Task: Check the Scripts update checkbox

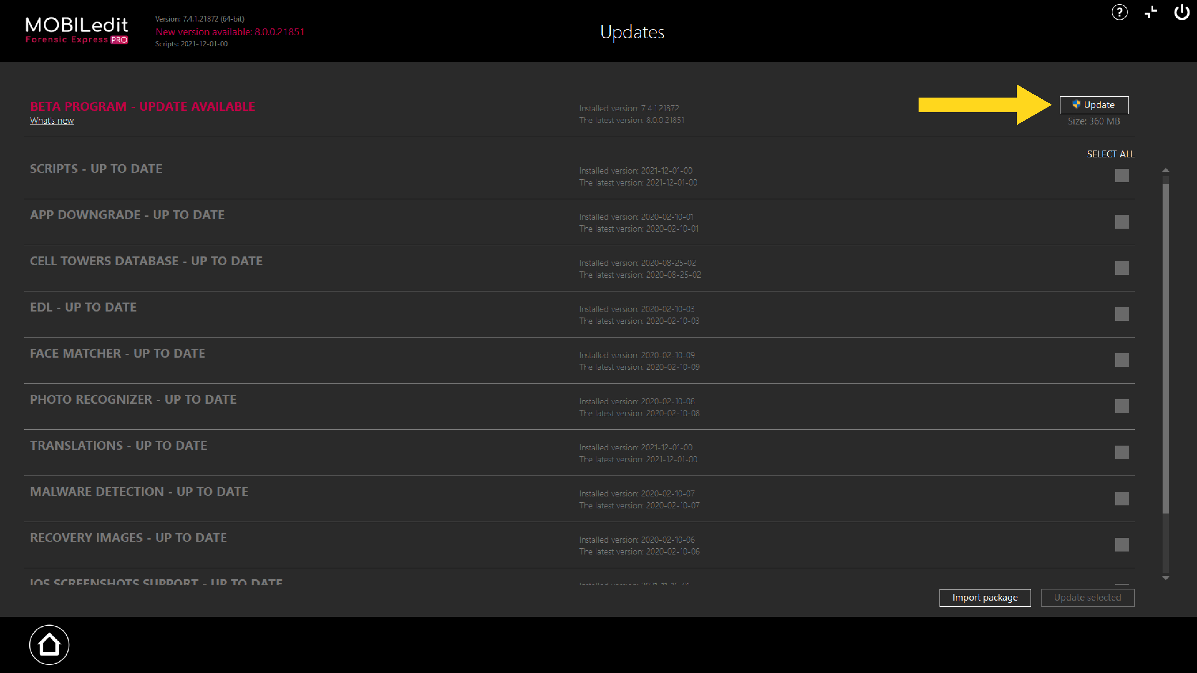Action: [1122, 176]
